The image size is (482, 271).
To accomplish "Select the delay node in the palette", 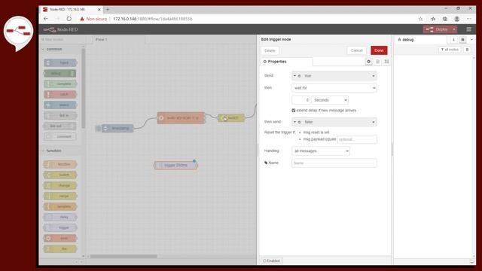I will (x=60, y=218).
